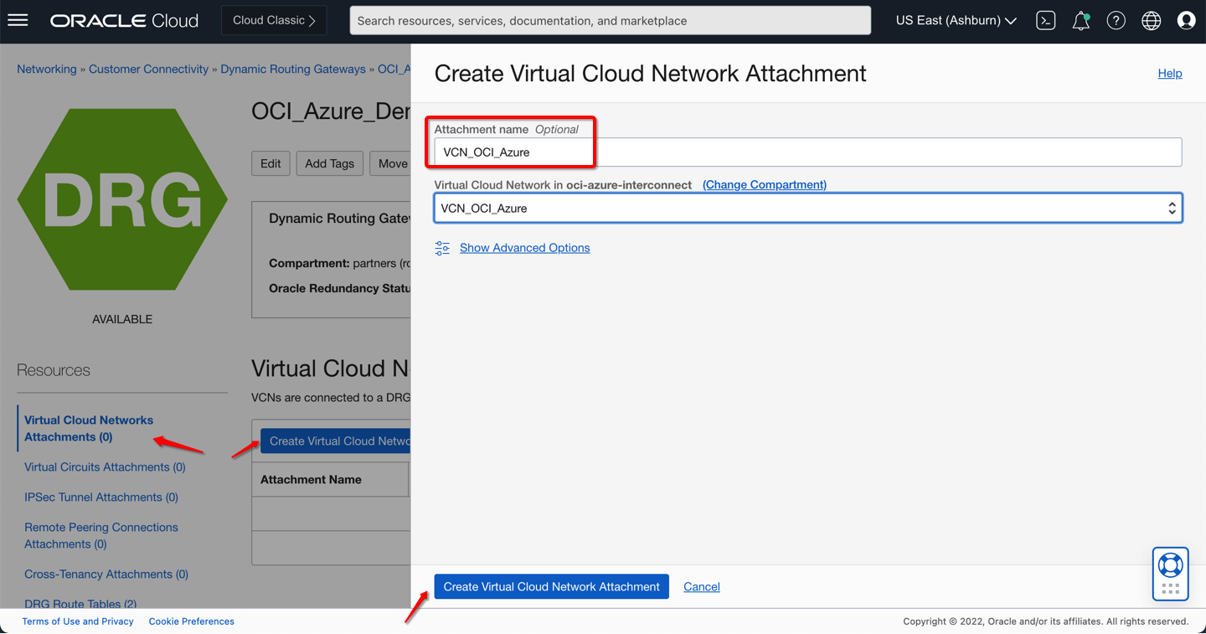Open the Virtual Cloud Network dropdown
1206x634 pixels.
(807, 209)
